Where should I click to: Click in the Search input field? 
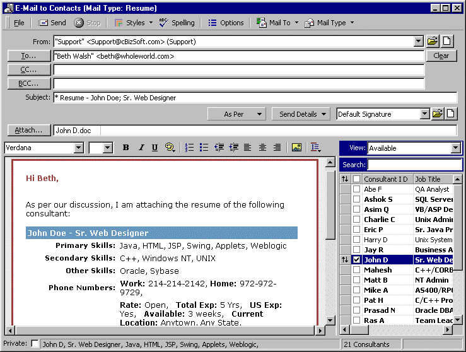pyautogui.click(x=414, y=165)
